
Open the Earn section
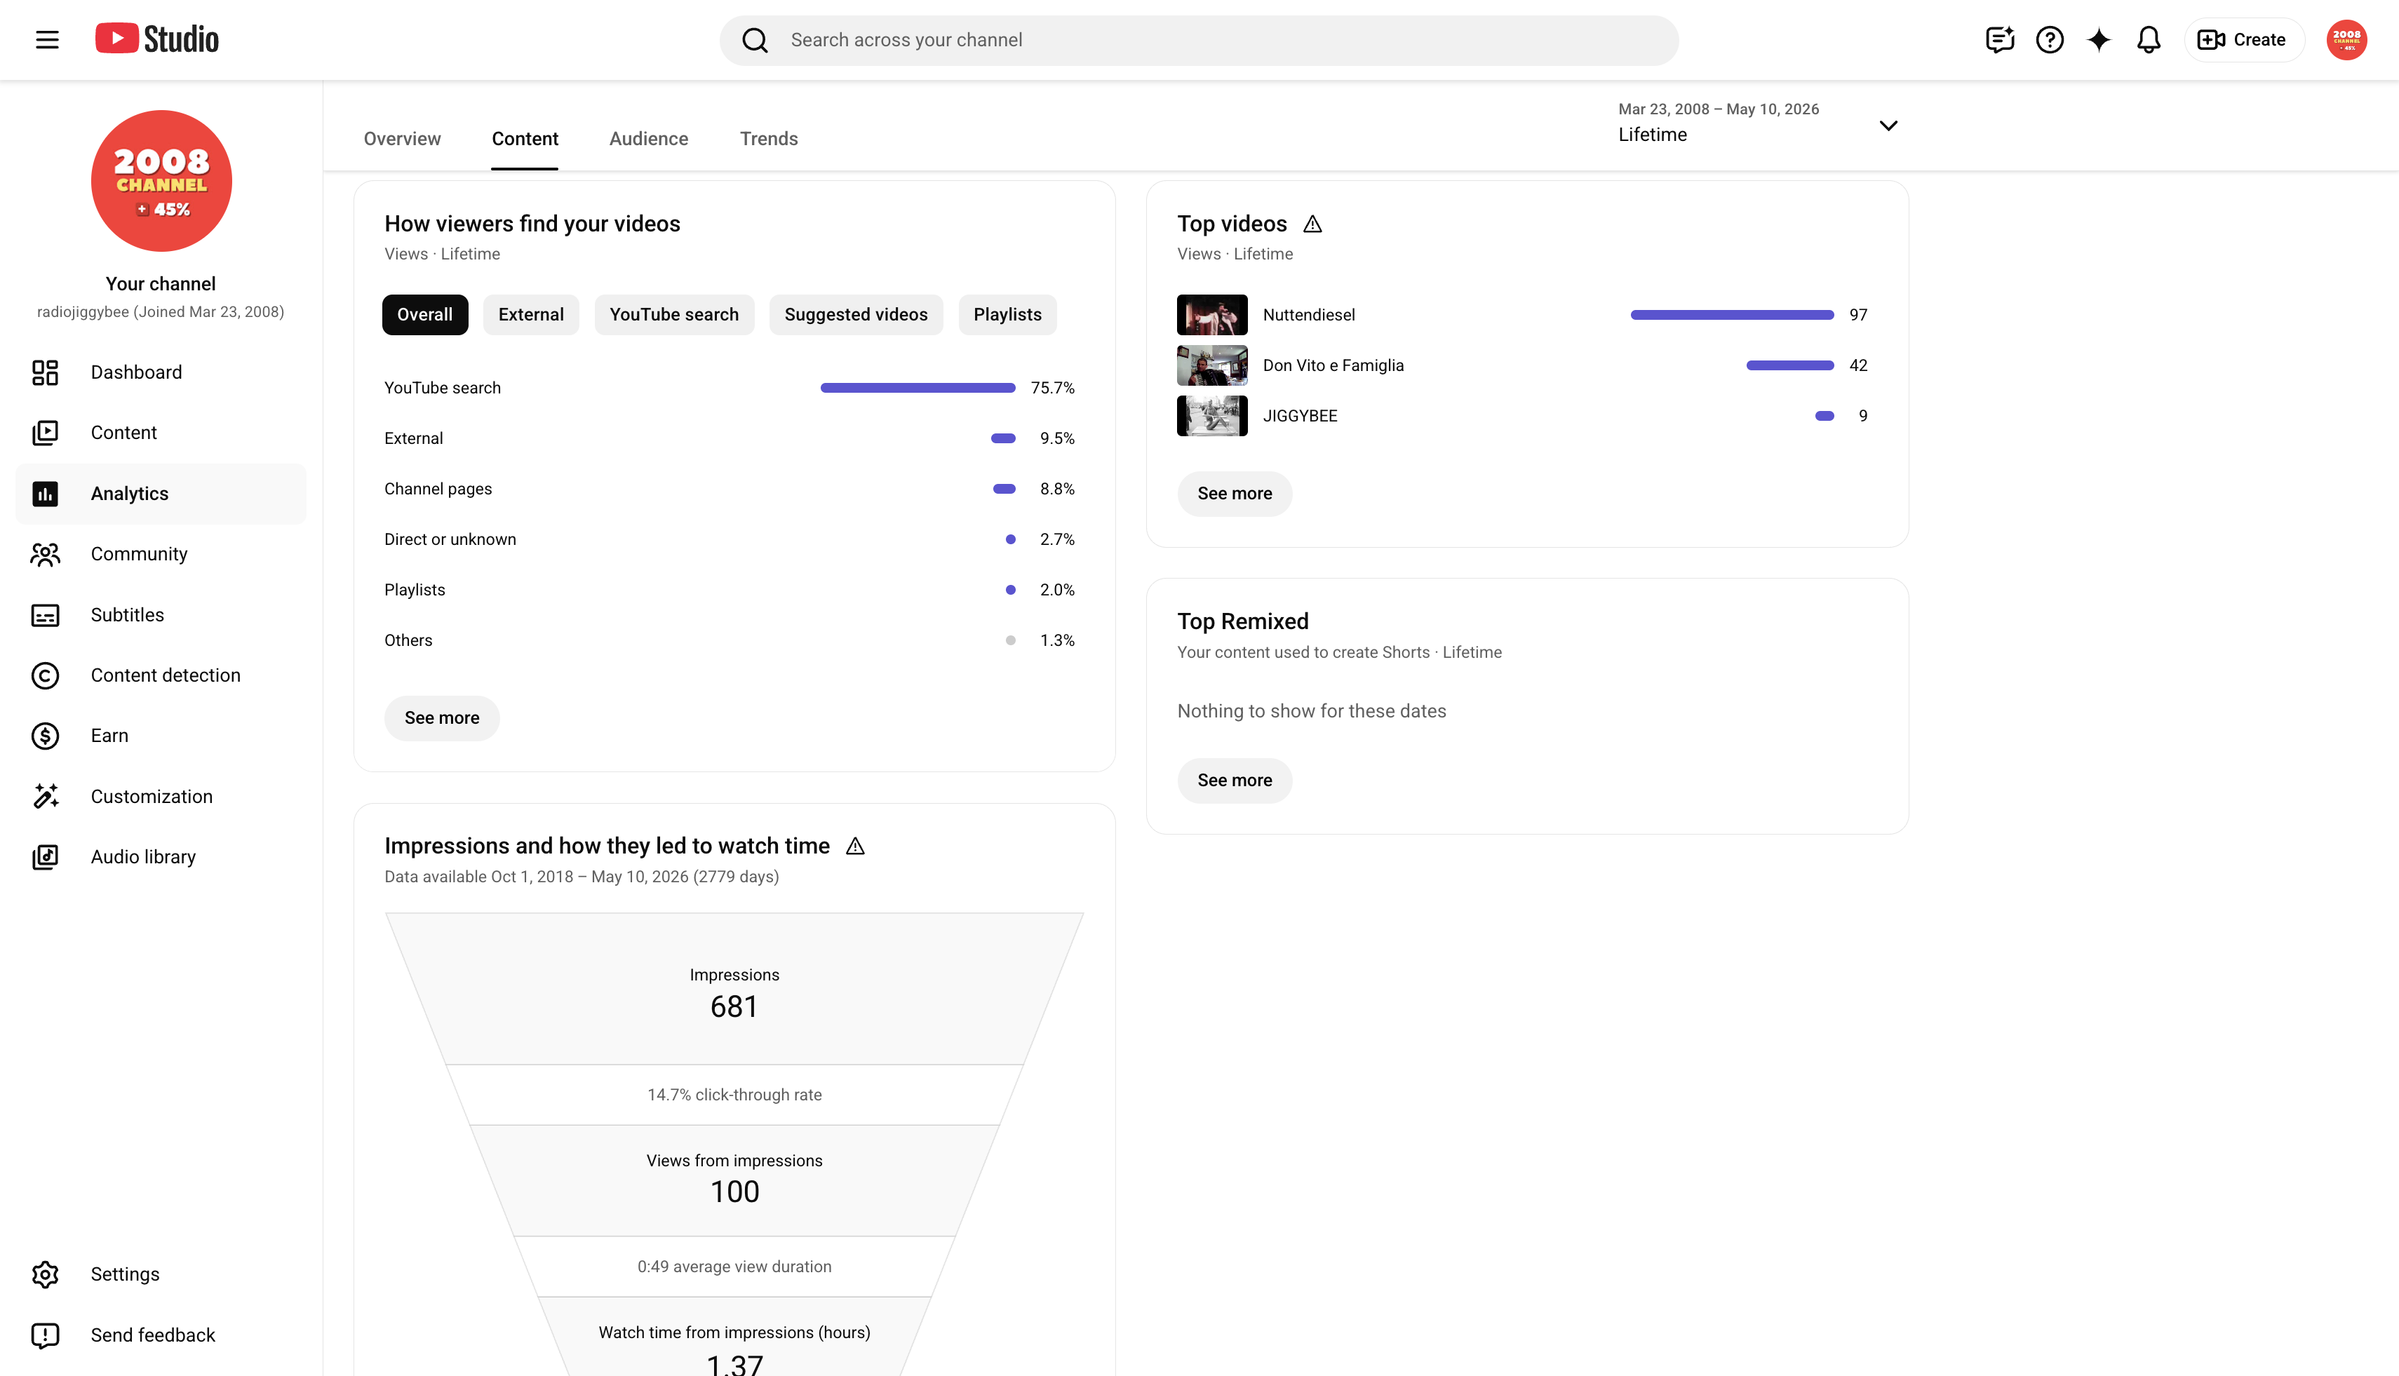(x=161, y=736)
